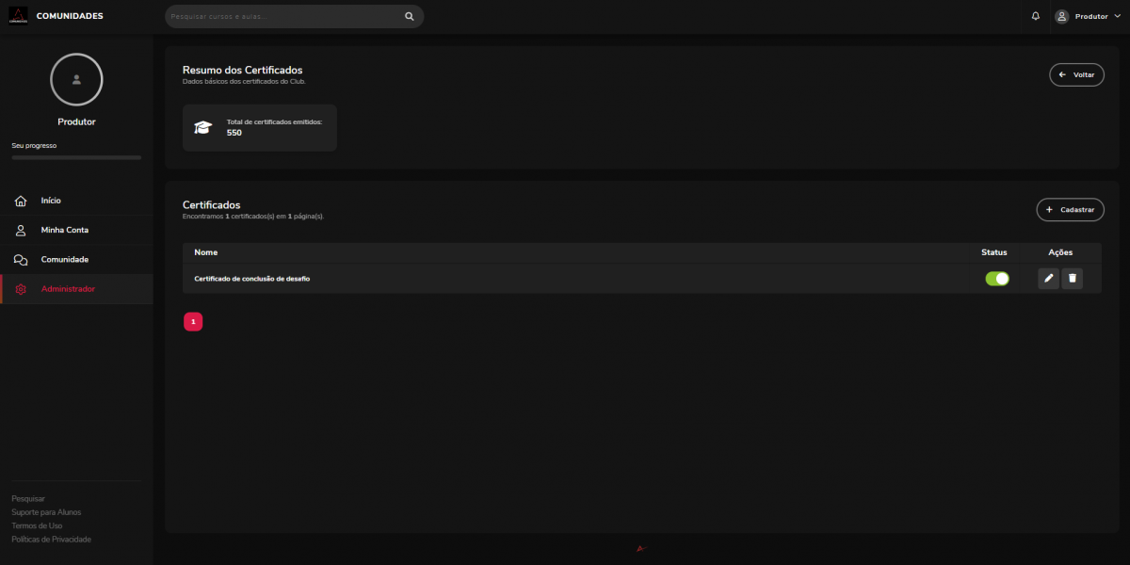
Task: Click the search courses input field
Action: coord(282,16)
